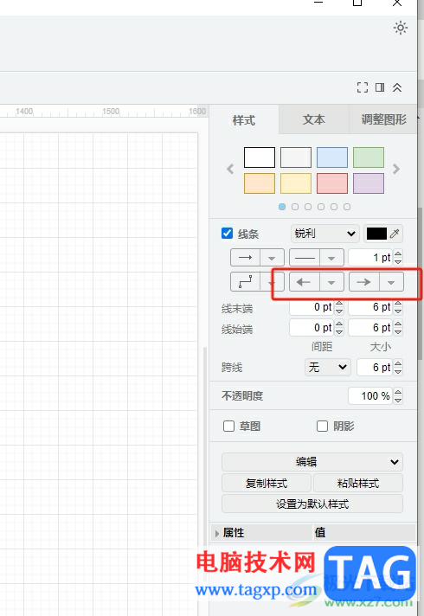Go to the second swatch page dot
This screenshot has height=616, width=424.
coord(295,207)
